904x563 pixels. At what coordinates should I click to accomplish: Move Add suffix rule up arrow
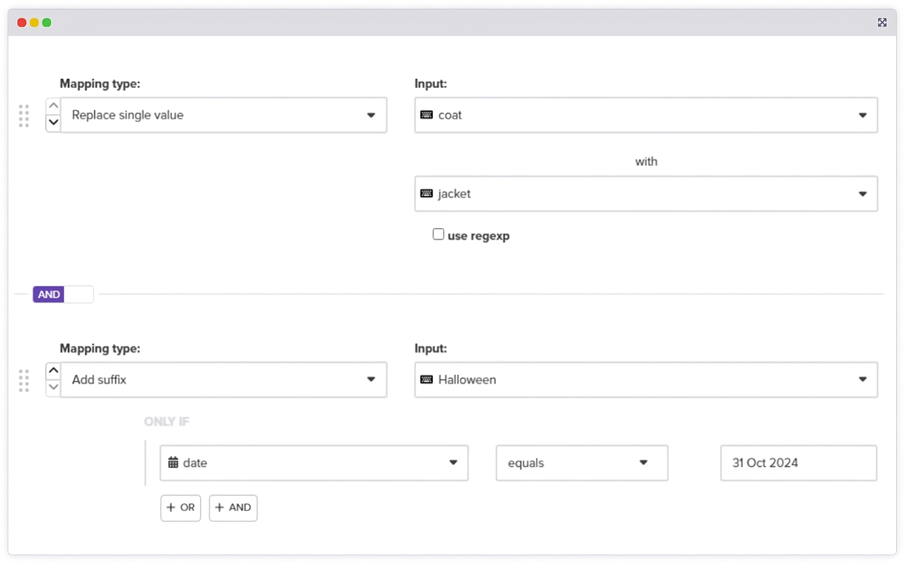(53, 371)
